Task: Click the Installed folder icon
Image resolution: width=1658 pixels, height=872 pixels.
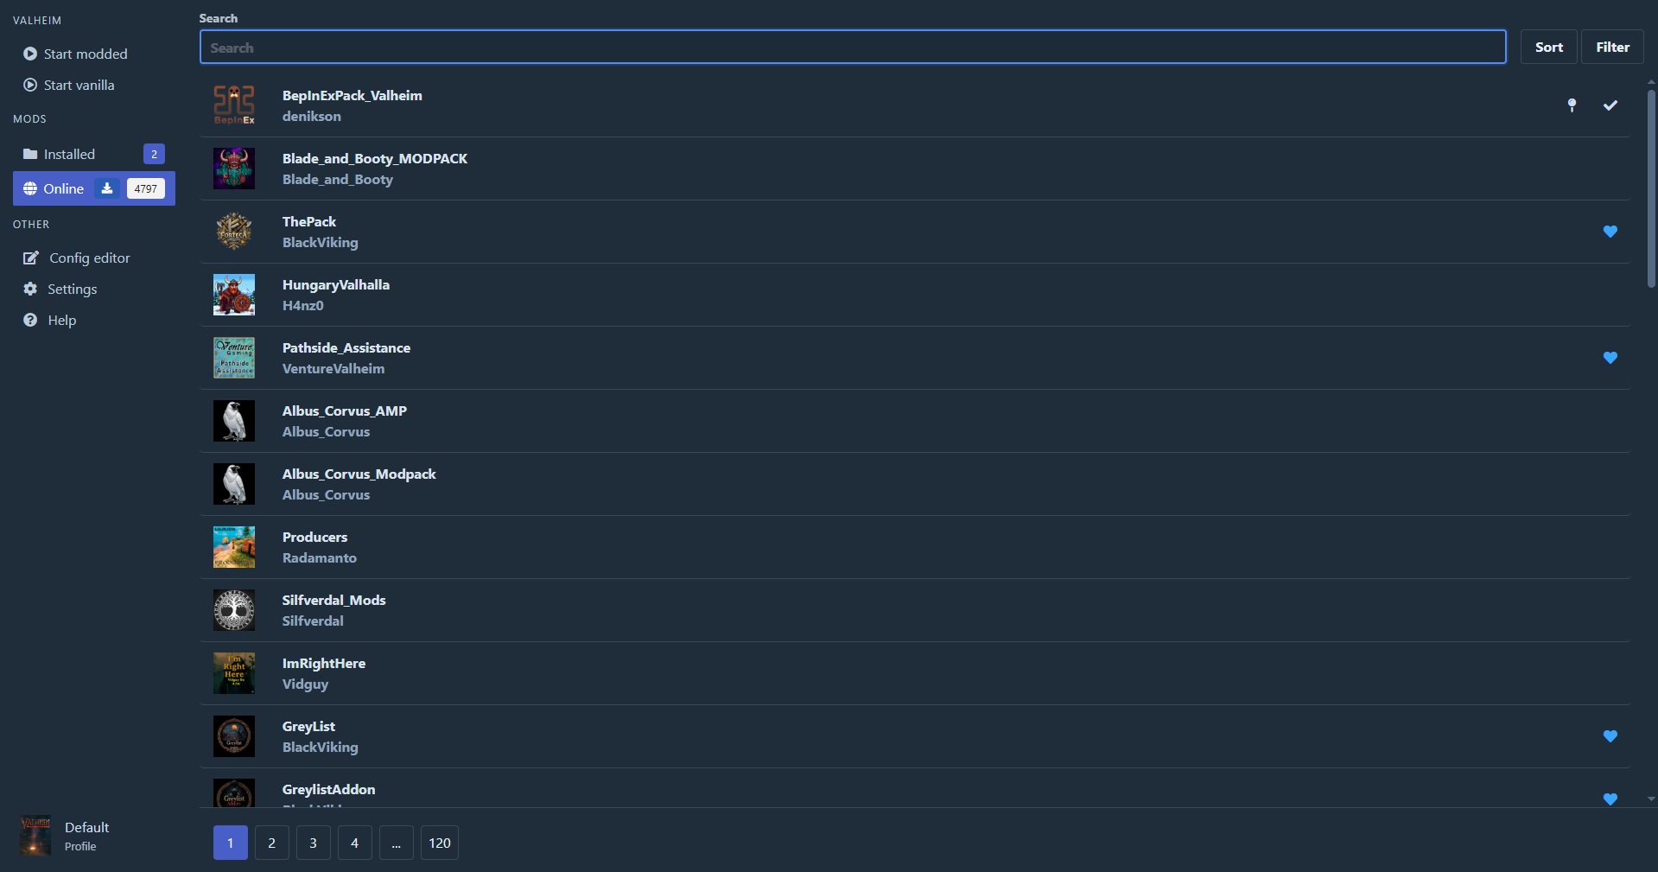Action: tap(30, 154)
